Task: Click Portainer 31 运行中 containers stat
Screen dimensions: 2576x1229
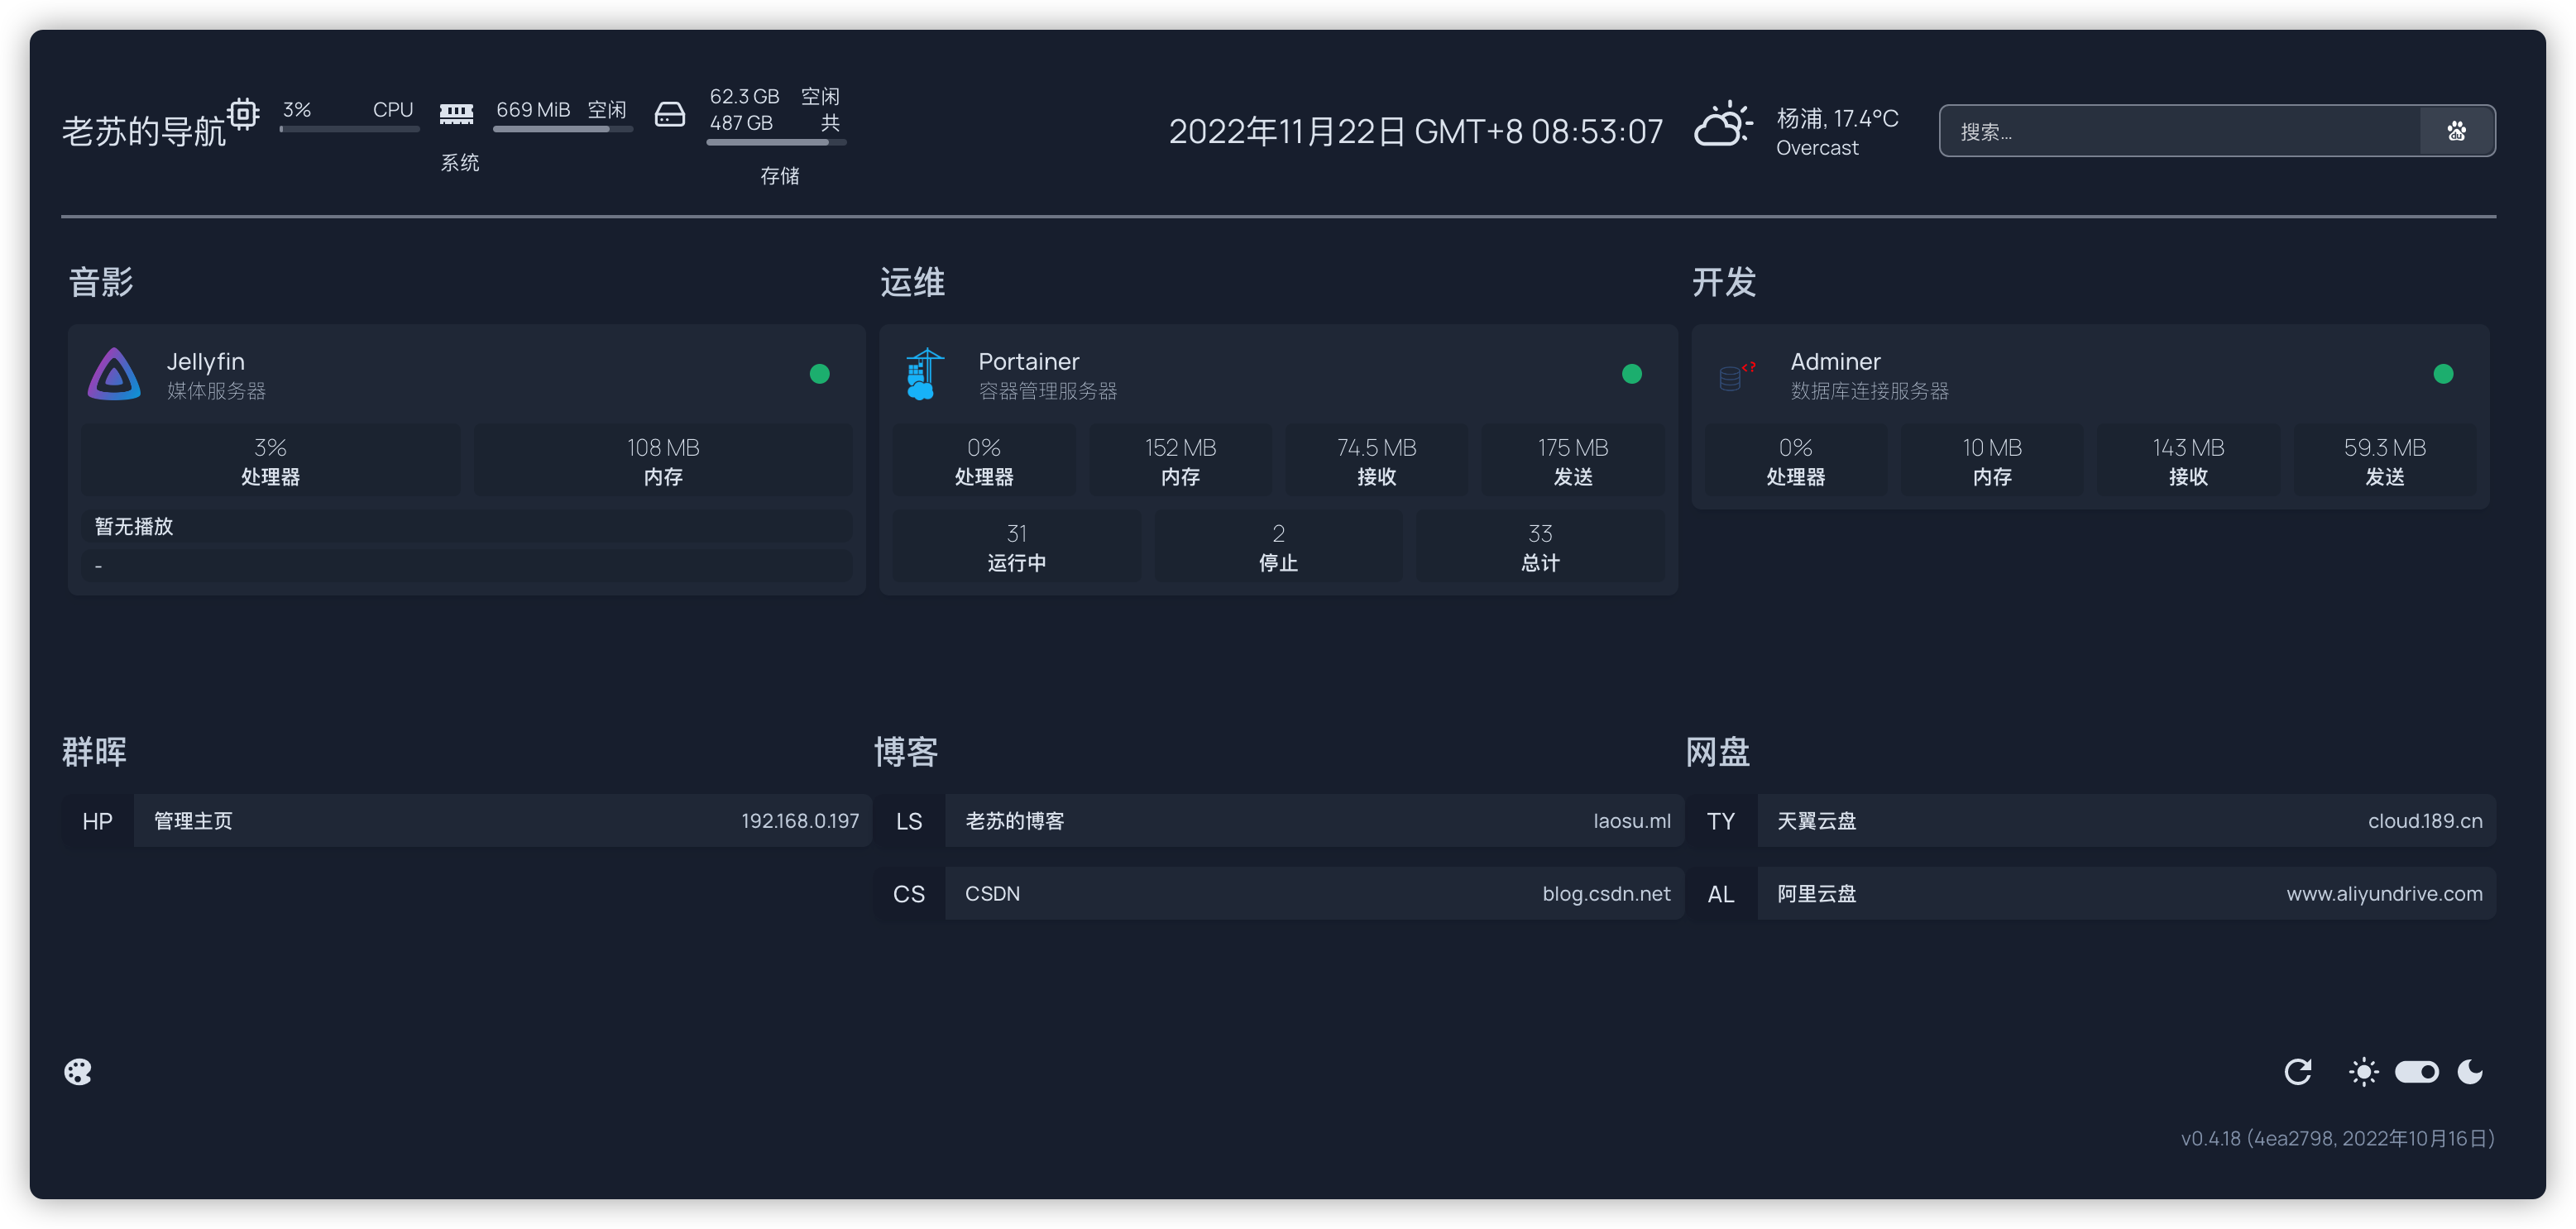Action: click(x=1016, y=546)
